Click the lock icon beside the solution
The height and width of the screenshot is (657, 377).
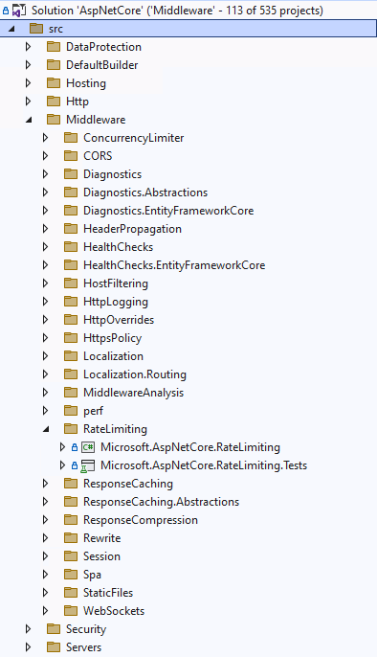pyautogui.click(x=6, y=11)
